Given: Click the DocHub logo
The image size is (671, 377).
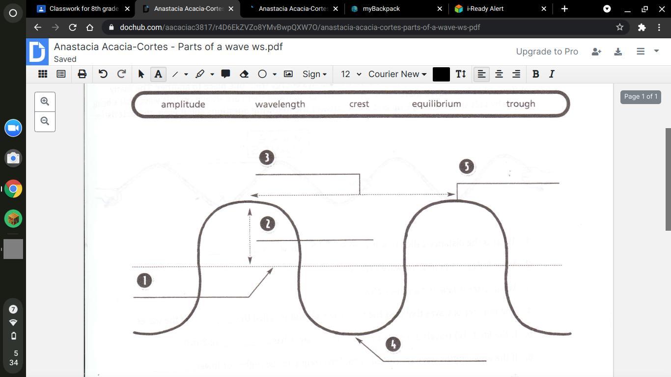Looking at the screenshot, I should 37,52.
